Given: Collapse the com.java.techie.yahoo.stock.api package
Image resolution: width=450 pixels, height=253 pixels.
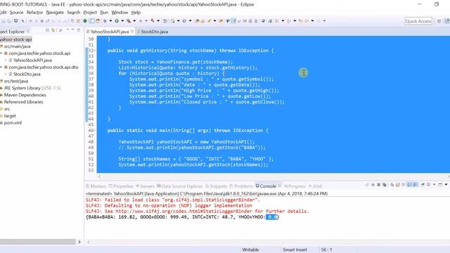Looking at the screenshot, I should tap(1, 53).
